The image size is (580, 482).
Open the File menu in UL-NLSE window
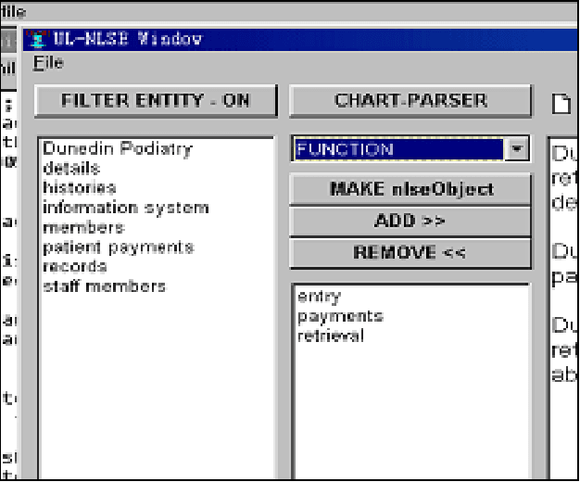tap(48, 62)
